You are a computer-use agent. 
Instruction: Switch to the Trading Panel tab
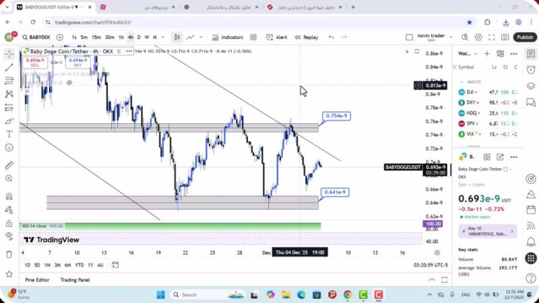(75, 280)
